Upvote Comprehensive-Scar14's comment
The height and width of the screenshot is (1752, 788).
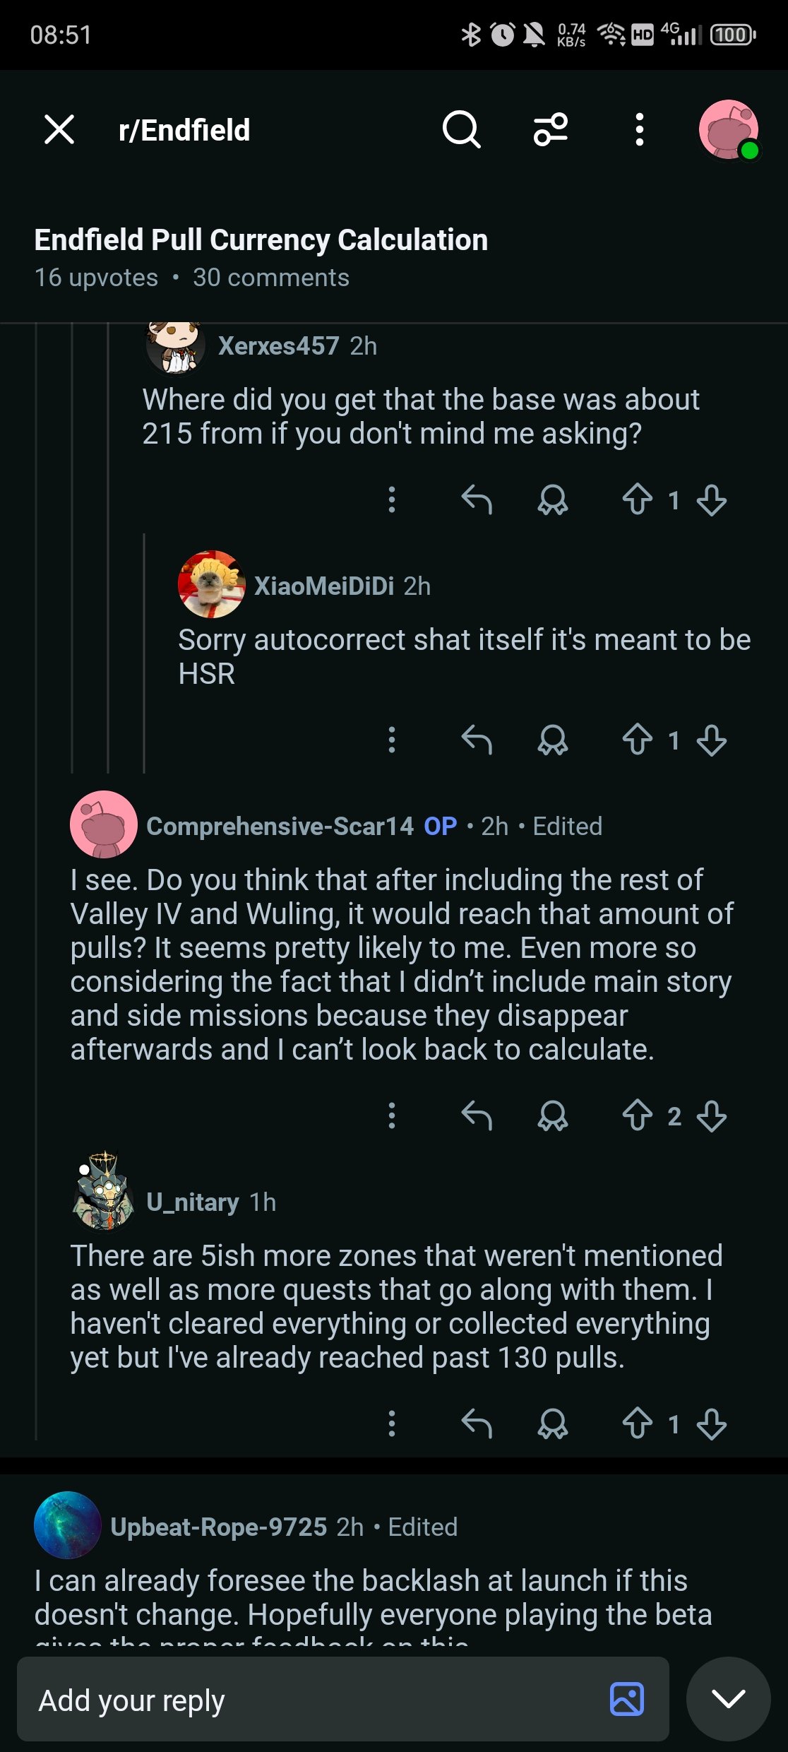pos(638,1116)
